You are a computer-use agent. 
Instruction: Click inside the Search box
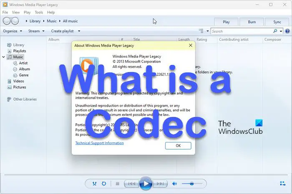pos(242,31)
